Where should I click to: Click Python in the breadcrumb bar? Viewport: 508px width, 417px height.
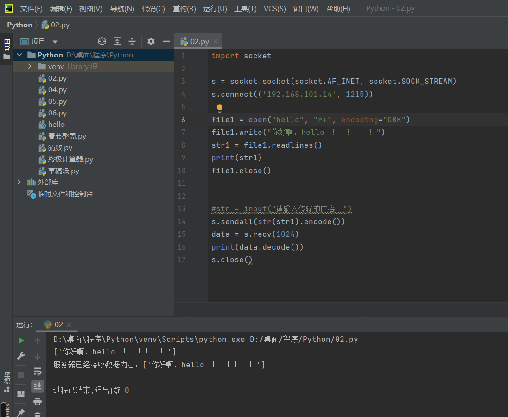(x=20, y=25)
